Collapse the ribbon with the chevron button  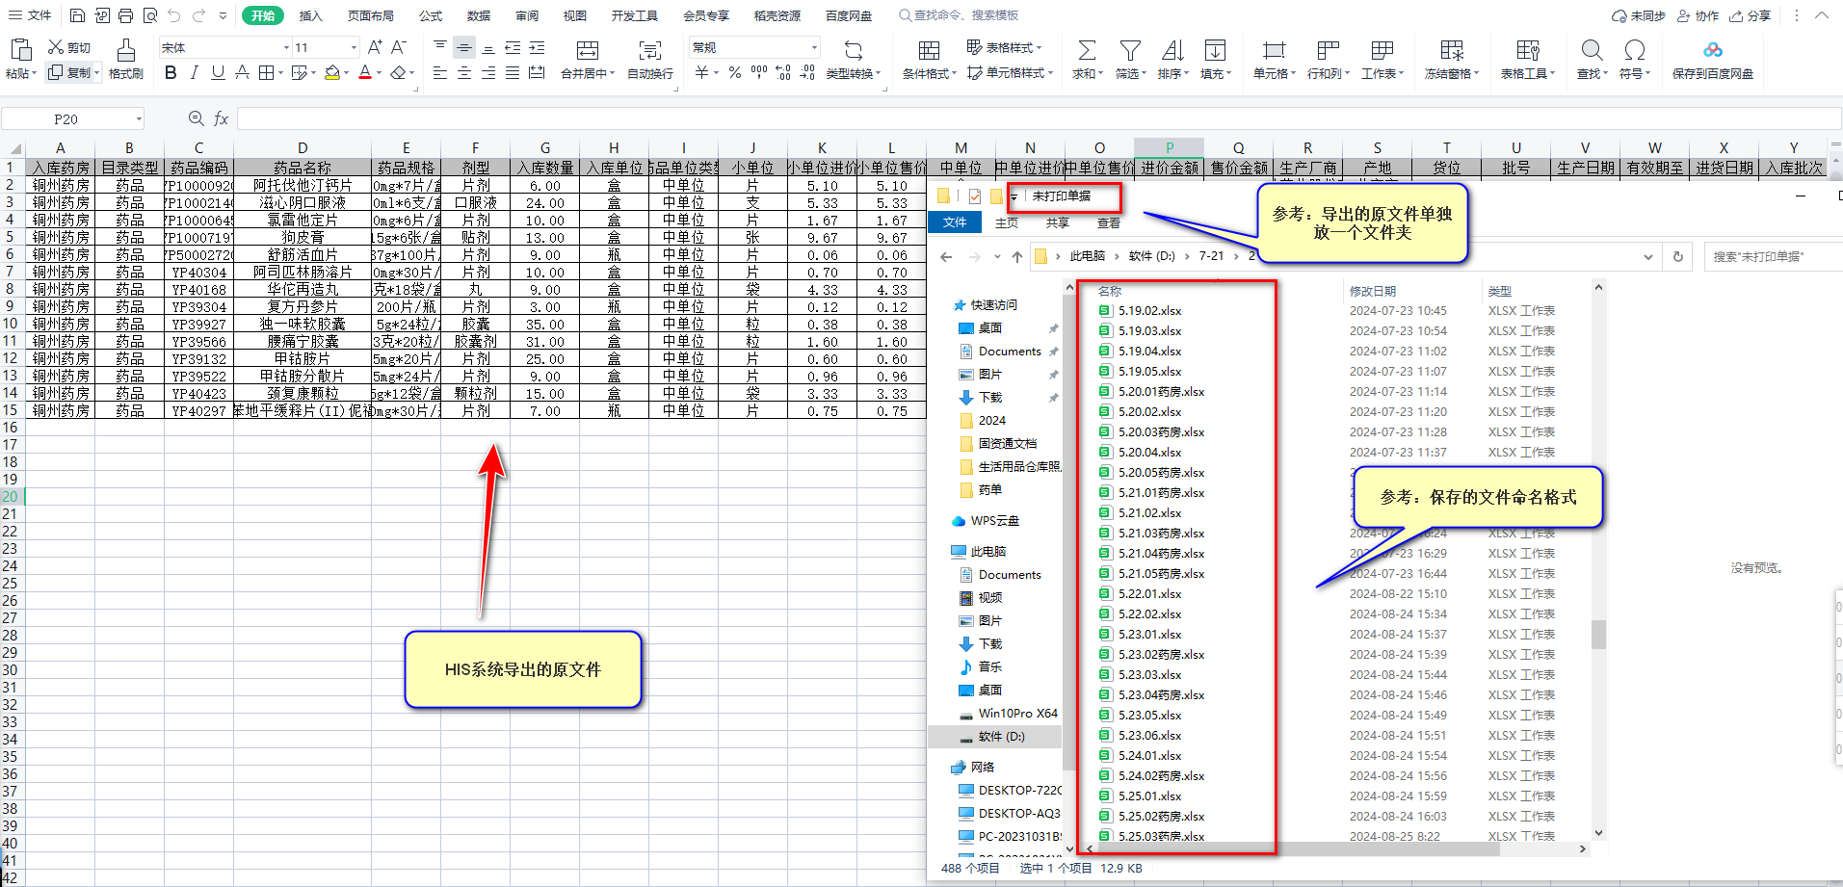(1821, 15)
